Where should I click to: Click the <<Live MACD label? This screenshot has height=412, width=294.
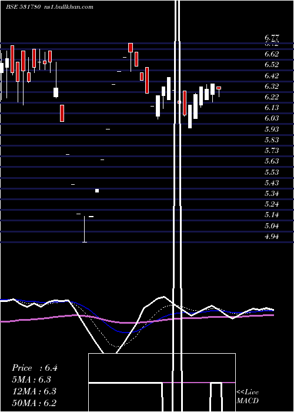248,397
